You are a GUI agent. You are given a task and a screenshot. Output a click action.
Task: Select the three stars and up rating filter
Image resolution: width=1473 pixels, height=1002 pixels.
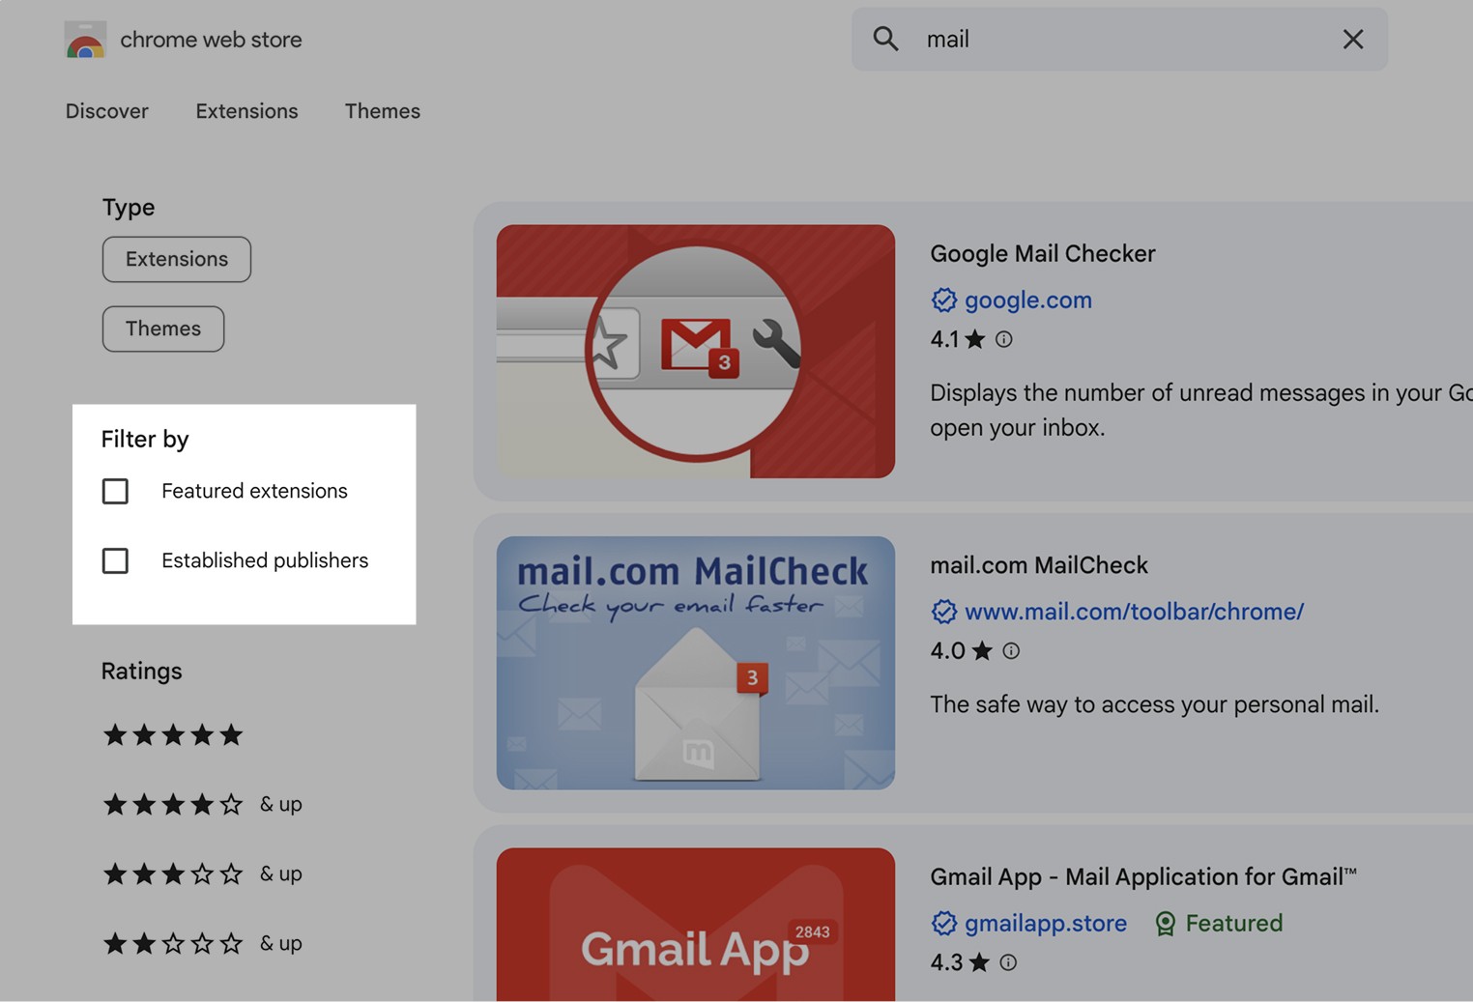pos(172,873)
